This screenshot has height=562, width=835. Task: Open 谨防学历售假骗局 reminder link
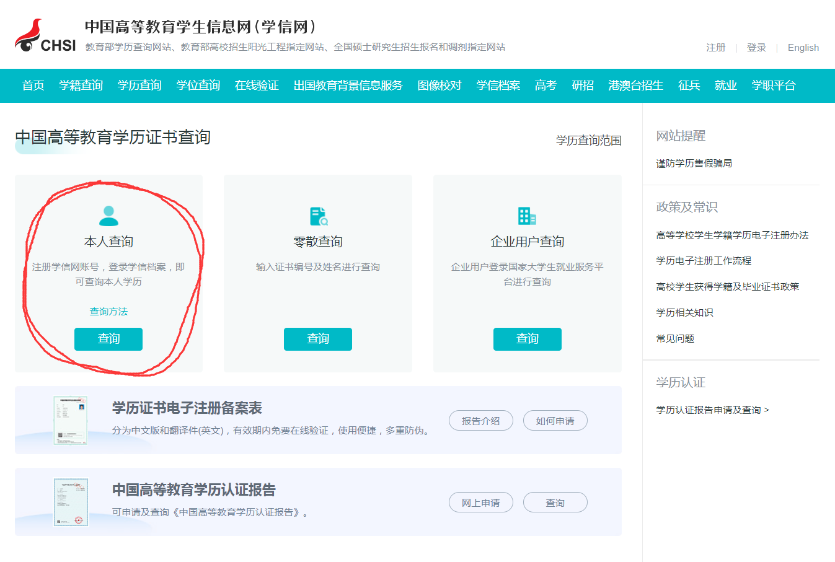tap(694, 164)
